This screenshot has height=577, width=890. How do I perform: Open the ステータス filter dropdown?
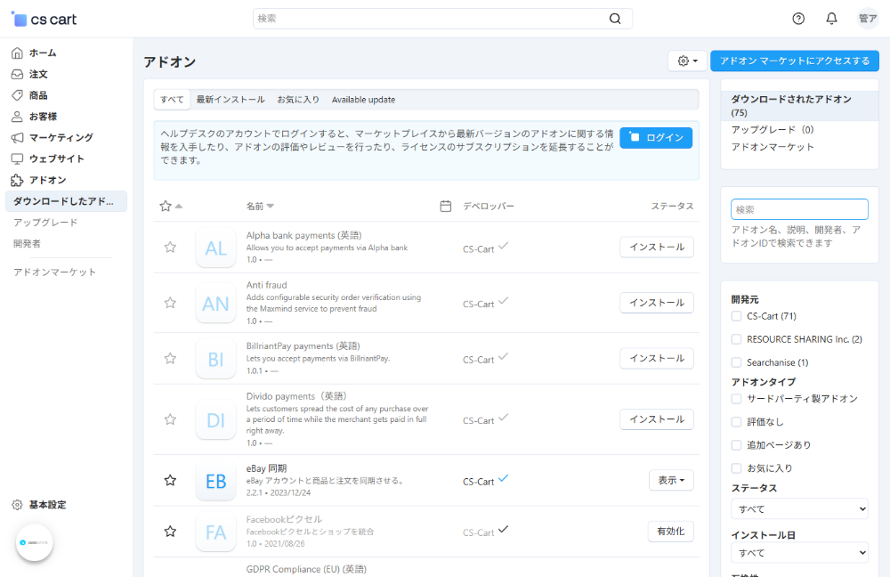click(x=798, y=508)
